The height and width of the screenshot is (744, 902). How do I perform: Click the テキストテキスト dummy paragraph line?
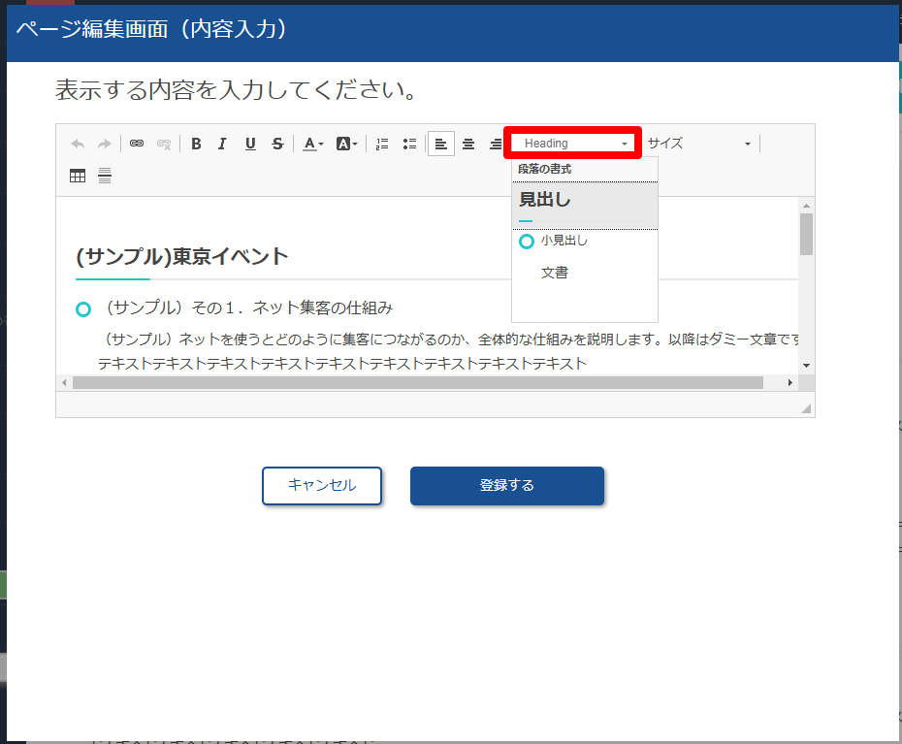click(342, 364)
